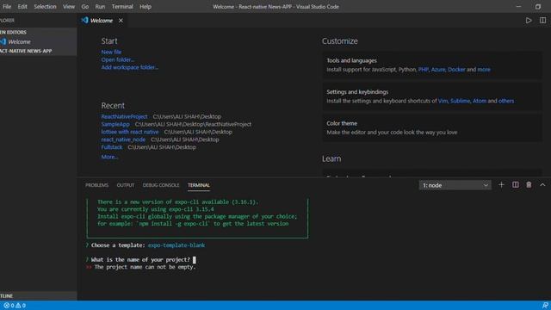The height and width of the screenshot is (310, 551).
Task: Click the project name prompt in terminal
Action: [140, 260]
